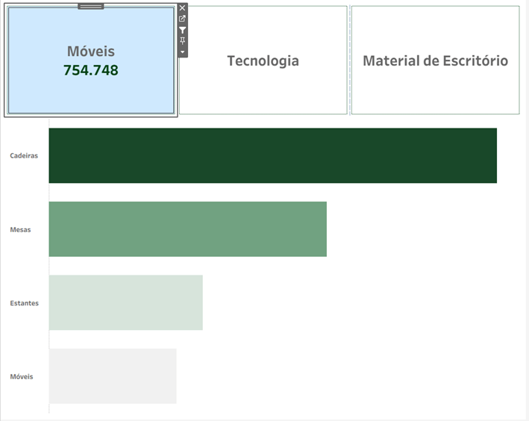Image resolution: width=529 pixels, height=421 pixels.
Task: Click the Material de Escritório title text
Action: 435,61
